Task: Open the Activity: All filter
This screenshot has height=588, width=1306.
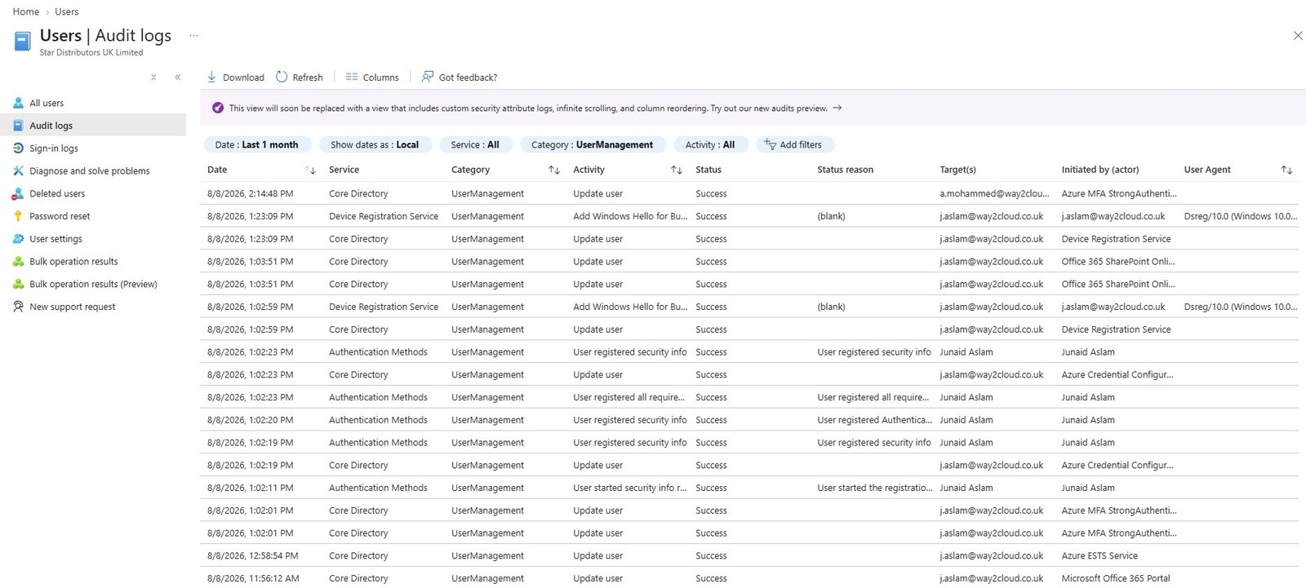Action: click(711, 144)
